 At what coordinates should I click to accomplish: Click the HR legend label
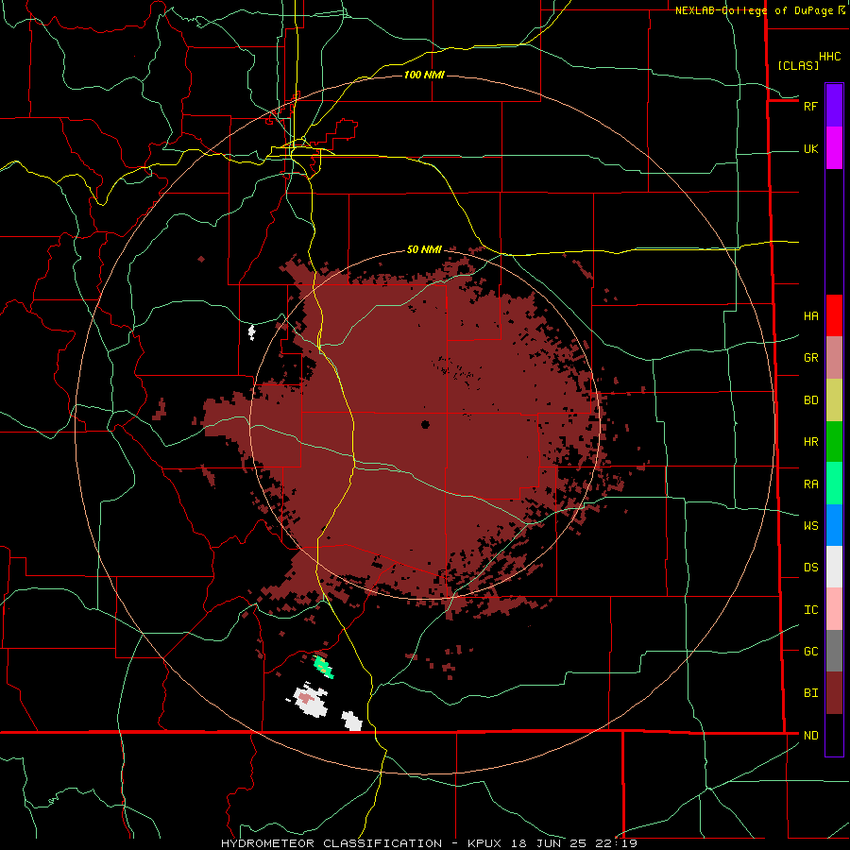click(810, 442)
